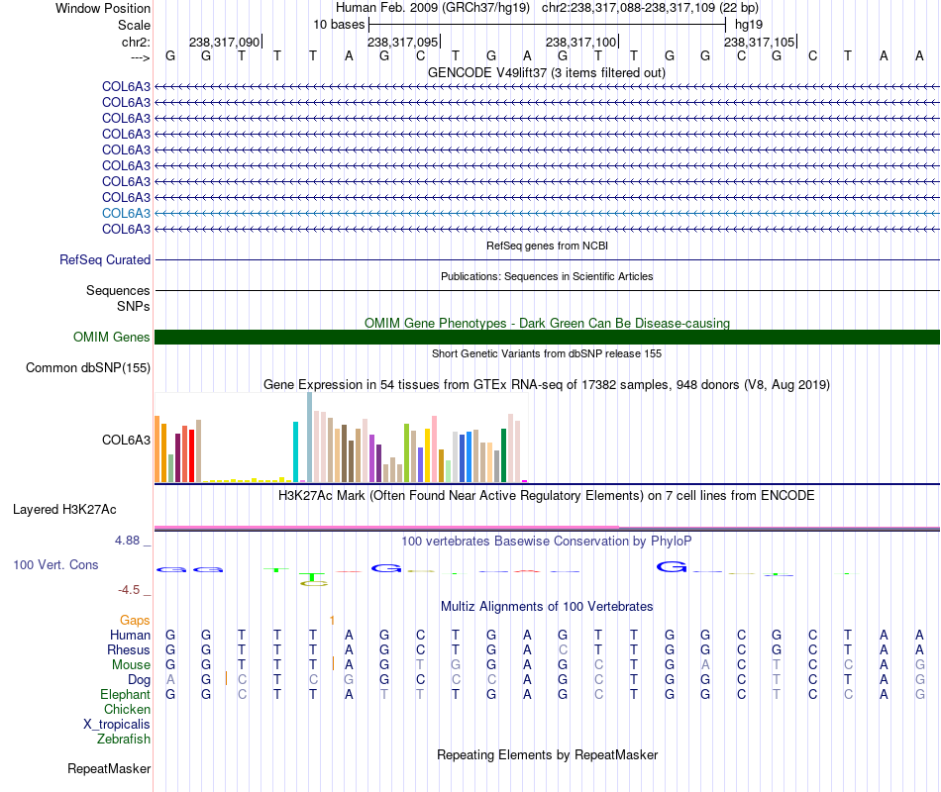
Task: Click the cyan bar in the GTEx expression chart
Action: pyautogui.click(x=295, y=451)
